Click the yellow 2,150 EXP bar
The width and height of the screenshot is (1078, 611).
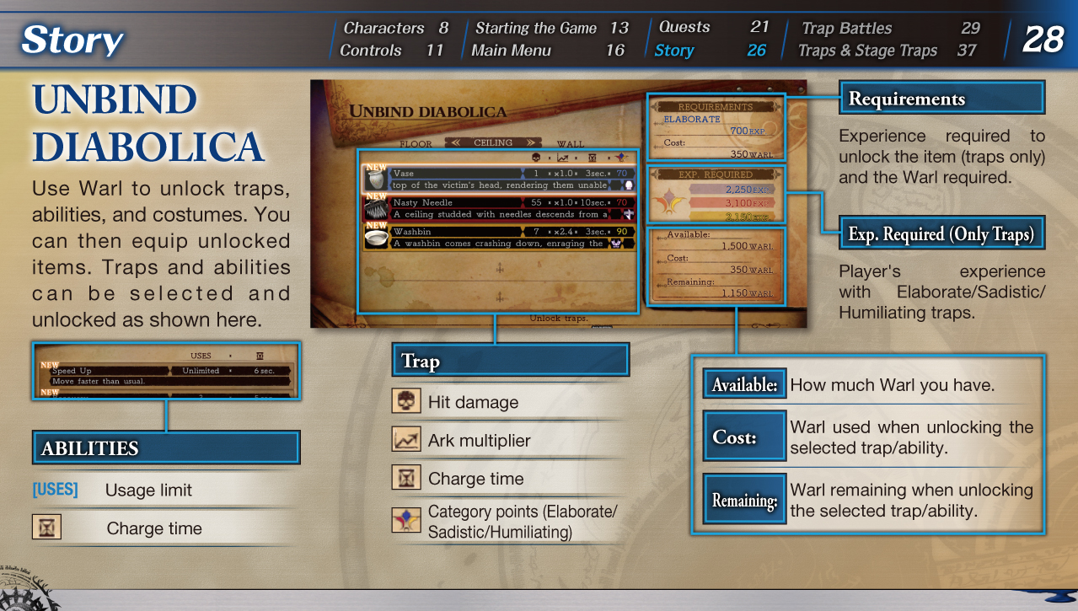[x=734, y=217]
